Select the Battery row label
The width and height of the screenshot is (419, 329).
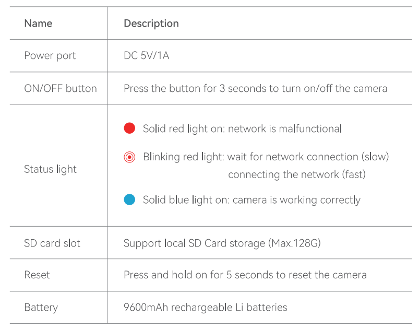[x=41, y=308]
